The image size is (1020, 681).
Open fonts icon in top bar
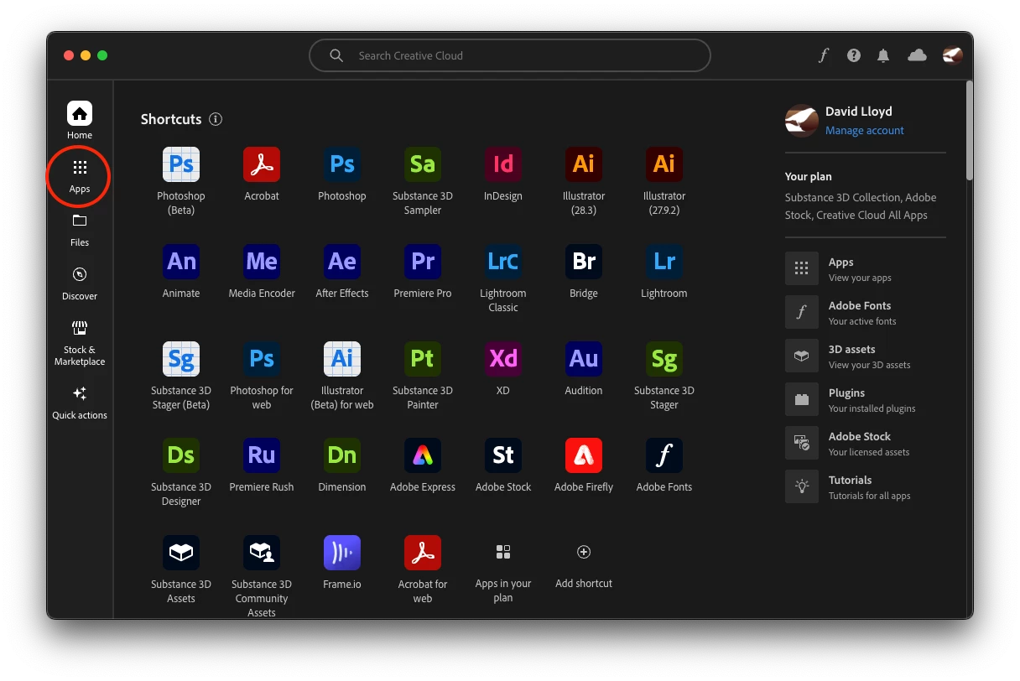(x=824, y=55)
